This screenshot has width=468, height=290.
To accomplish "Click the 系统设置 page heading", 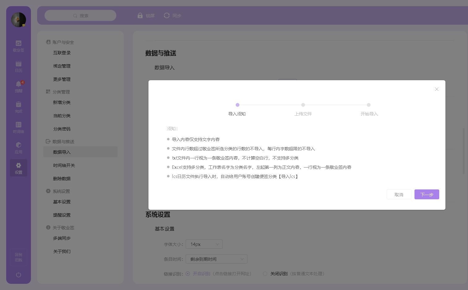I will (158, 214).
